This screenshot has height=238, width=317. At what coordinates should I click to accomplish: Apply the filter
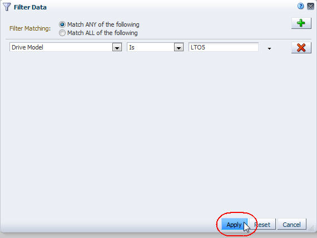[234, 224]
